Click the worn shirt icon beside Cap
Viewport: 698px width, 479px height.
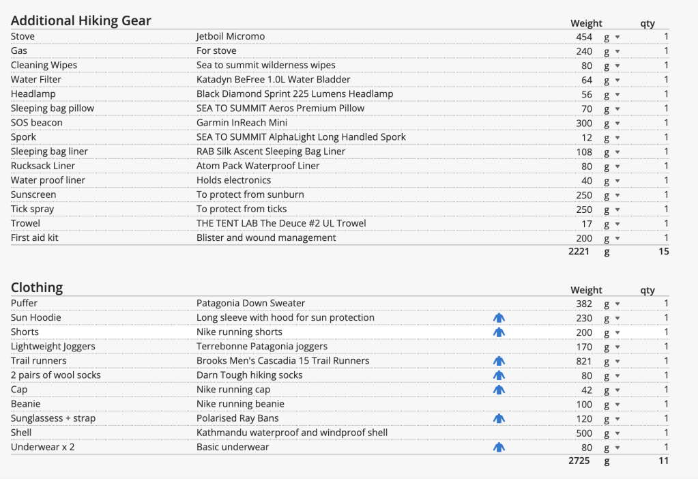(x=499, y=390)
